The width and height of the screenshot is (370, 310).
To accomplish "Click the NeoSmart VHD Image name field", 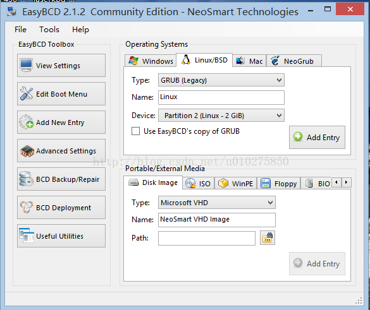I will 216,220.
